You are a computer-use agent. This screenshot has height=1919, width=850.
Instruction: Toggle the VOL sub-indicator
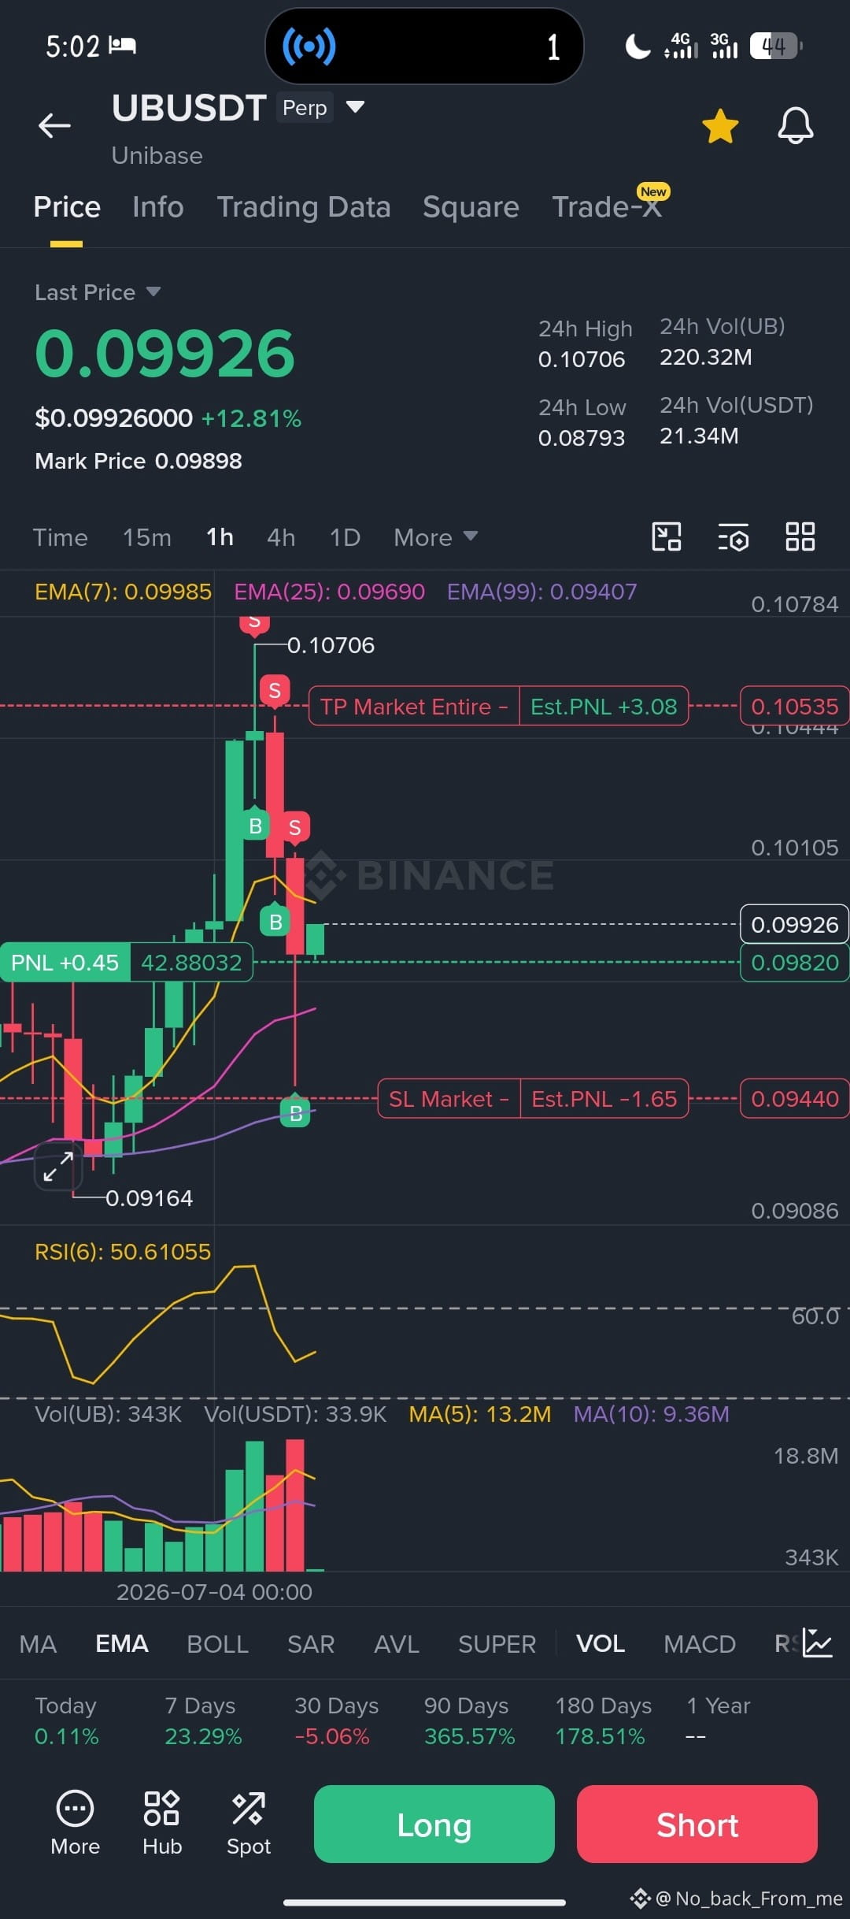[601, 1644]
